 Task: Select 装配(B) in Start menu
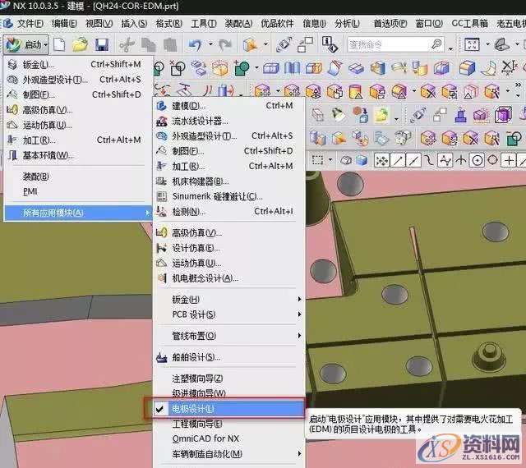78,177
